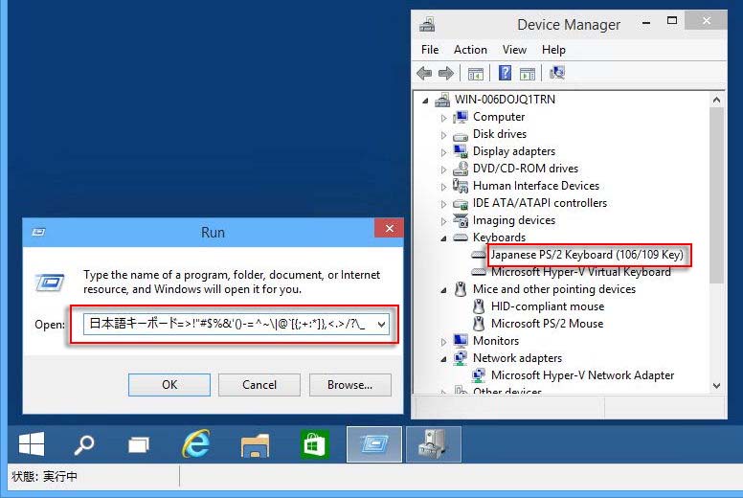Screen dimensions: 743x498
Task: Click OK in the Run dialog
Action: coord(169,385)
